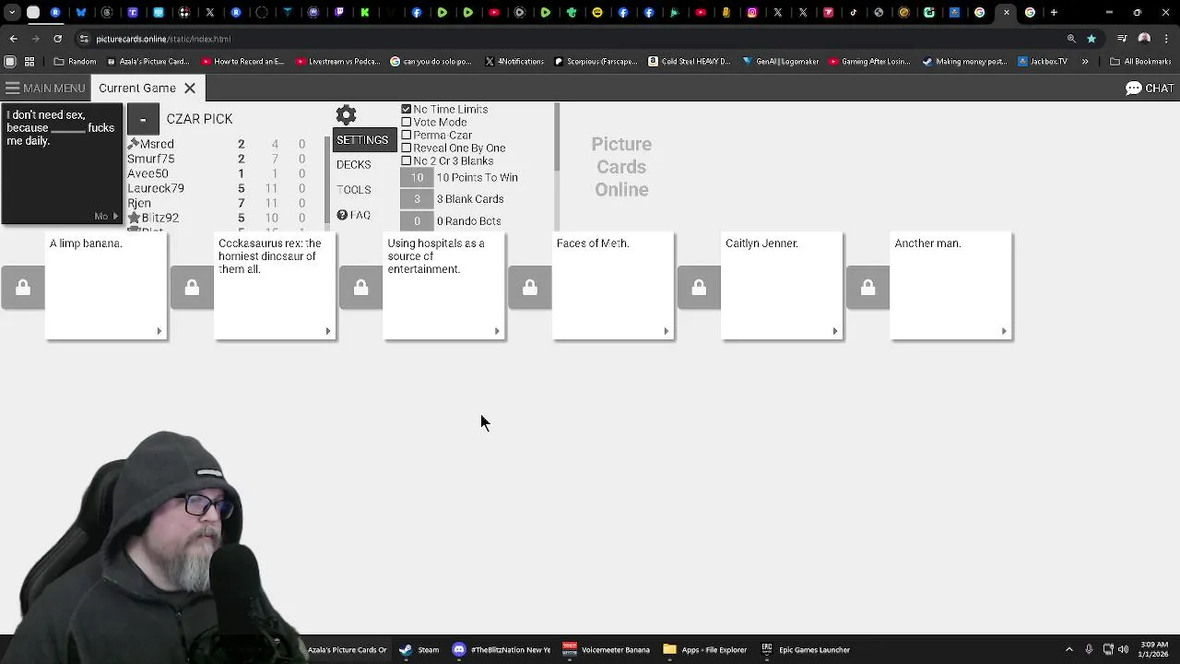Viewport: 1180px width, 664px height.
Task: Enable the Perma Czar checkbox
Action: pos(406,135)
